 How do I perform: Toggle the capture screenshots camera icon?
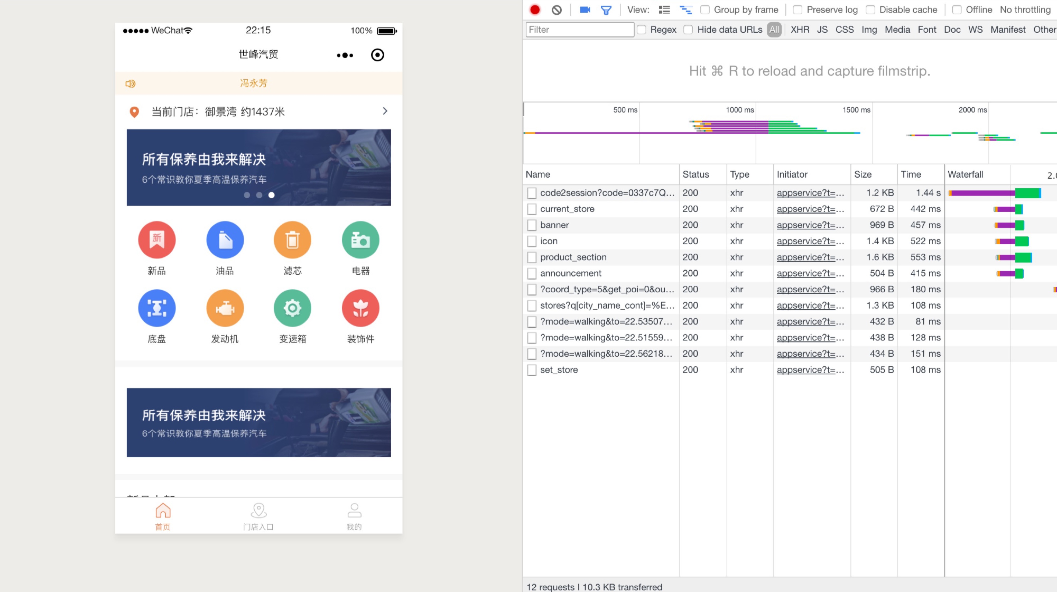pyautogui.click(x=585, y=10)
